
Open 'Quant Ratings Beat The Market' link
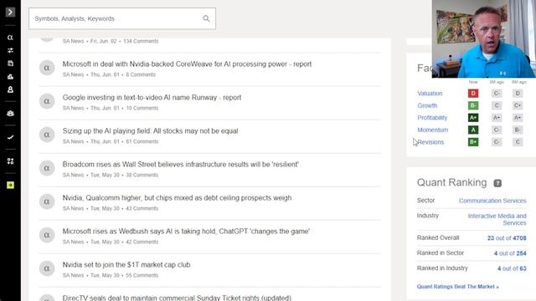tap(458, 287)
